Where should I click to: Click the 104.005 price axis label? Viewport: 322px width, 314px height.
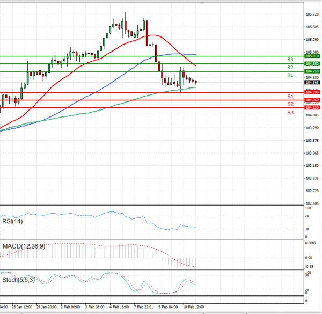point(312,115)
